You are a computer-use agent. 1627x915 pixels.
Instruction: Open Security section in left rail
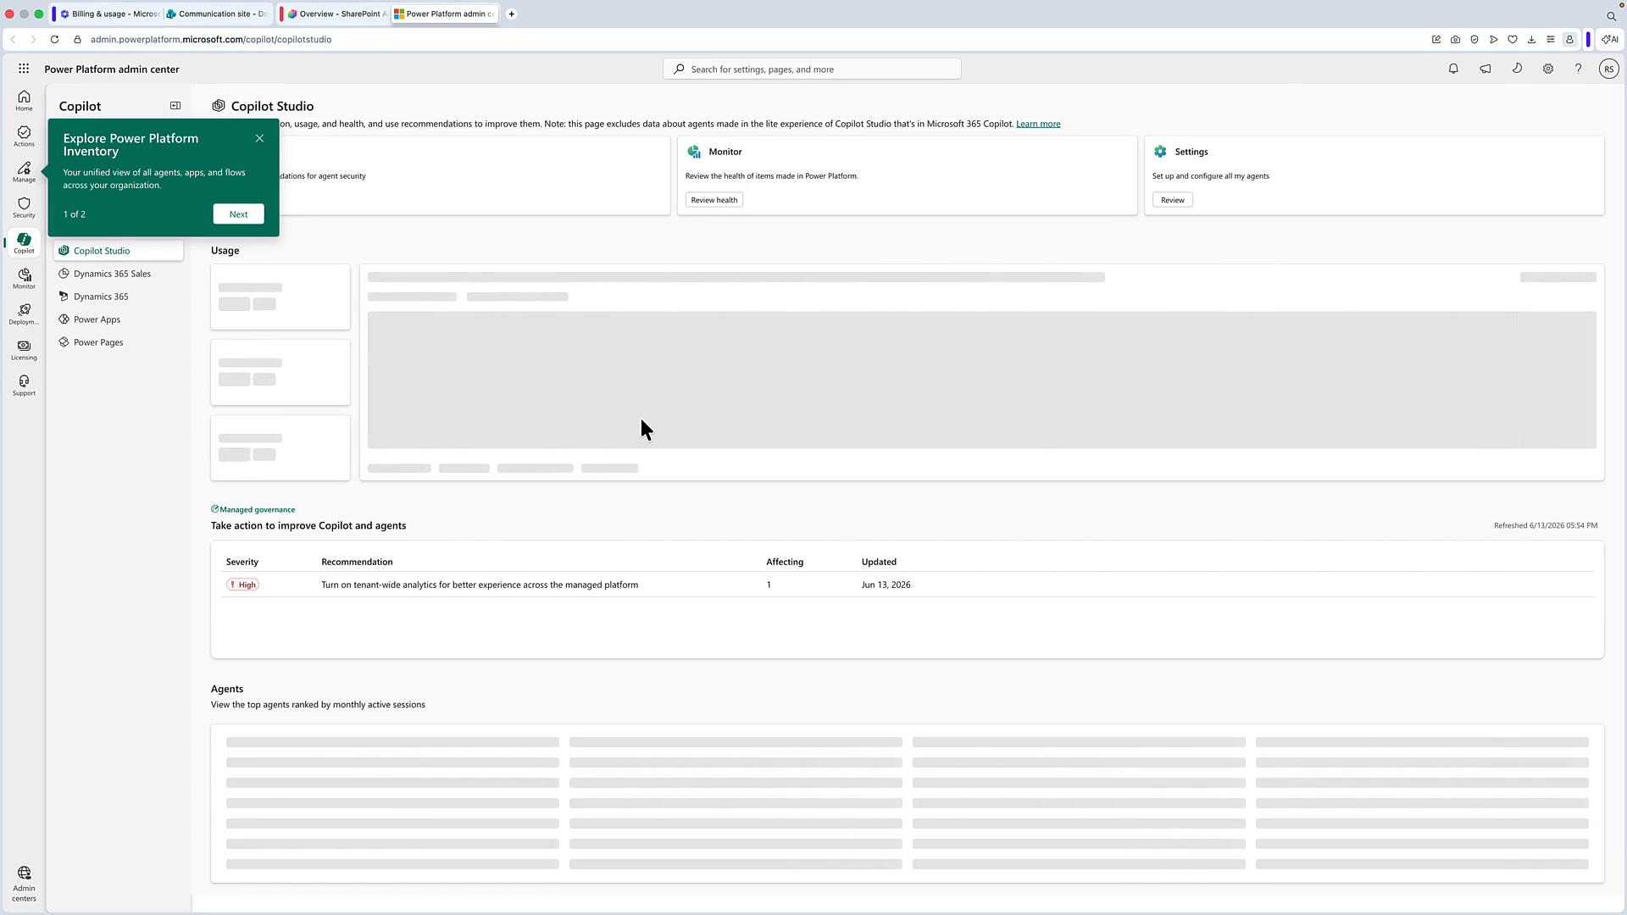24,208
